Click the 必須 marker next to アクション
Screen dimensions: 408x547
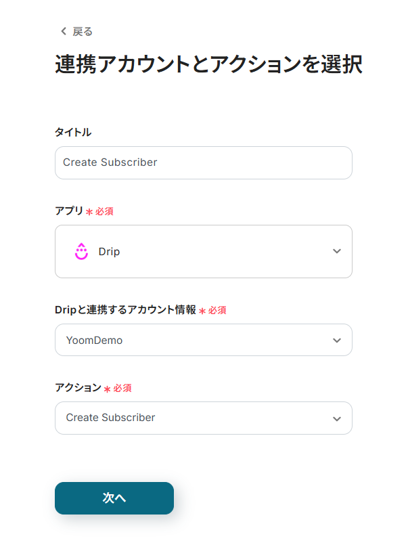(122, 388)
